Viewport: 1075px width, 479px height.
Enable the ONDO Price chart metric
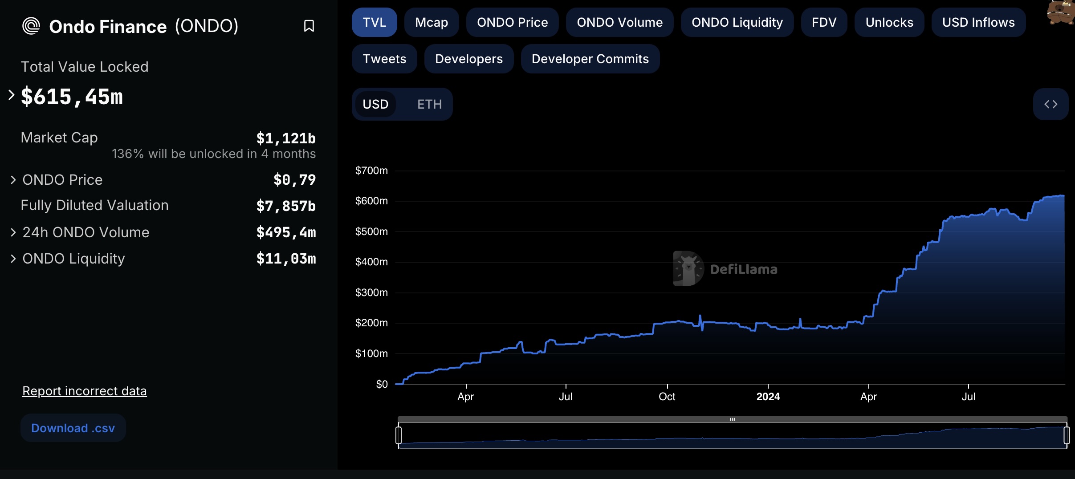click(x=512, y=22)
